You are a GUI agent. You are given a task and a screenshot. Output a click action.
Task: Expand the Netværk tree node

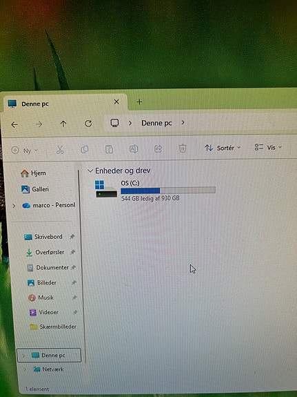click(25, 369)
